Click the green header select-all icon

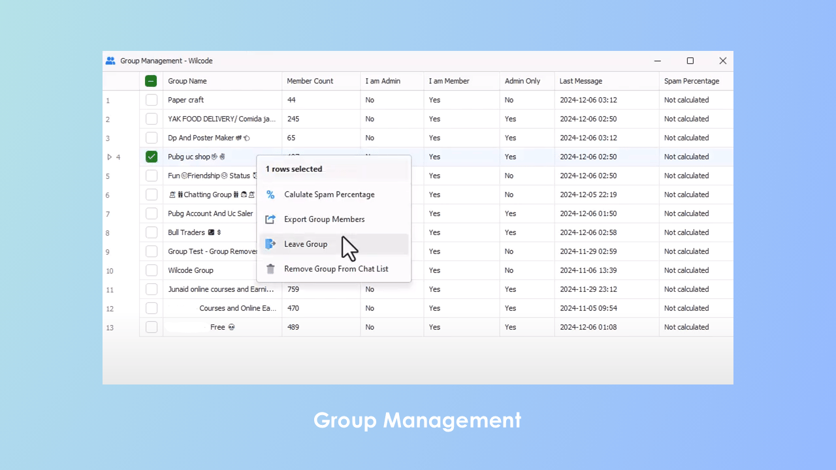(x=151, y=80)
